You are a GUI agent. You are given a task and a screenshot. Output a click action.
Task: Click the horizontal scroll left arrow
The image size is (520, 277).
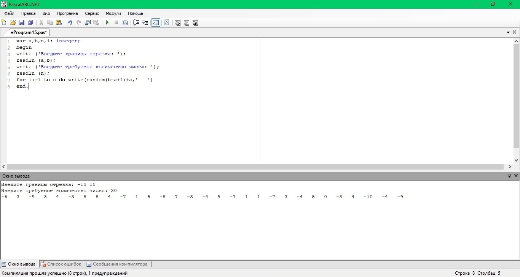4,167
